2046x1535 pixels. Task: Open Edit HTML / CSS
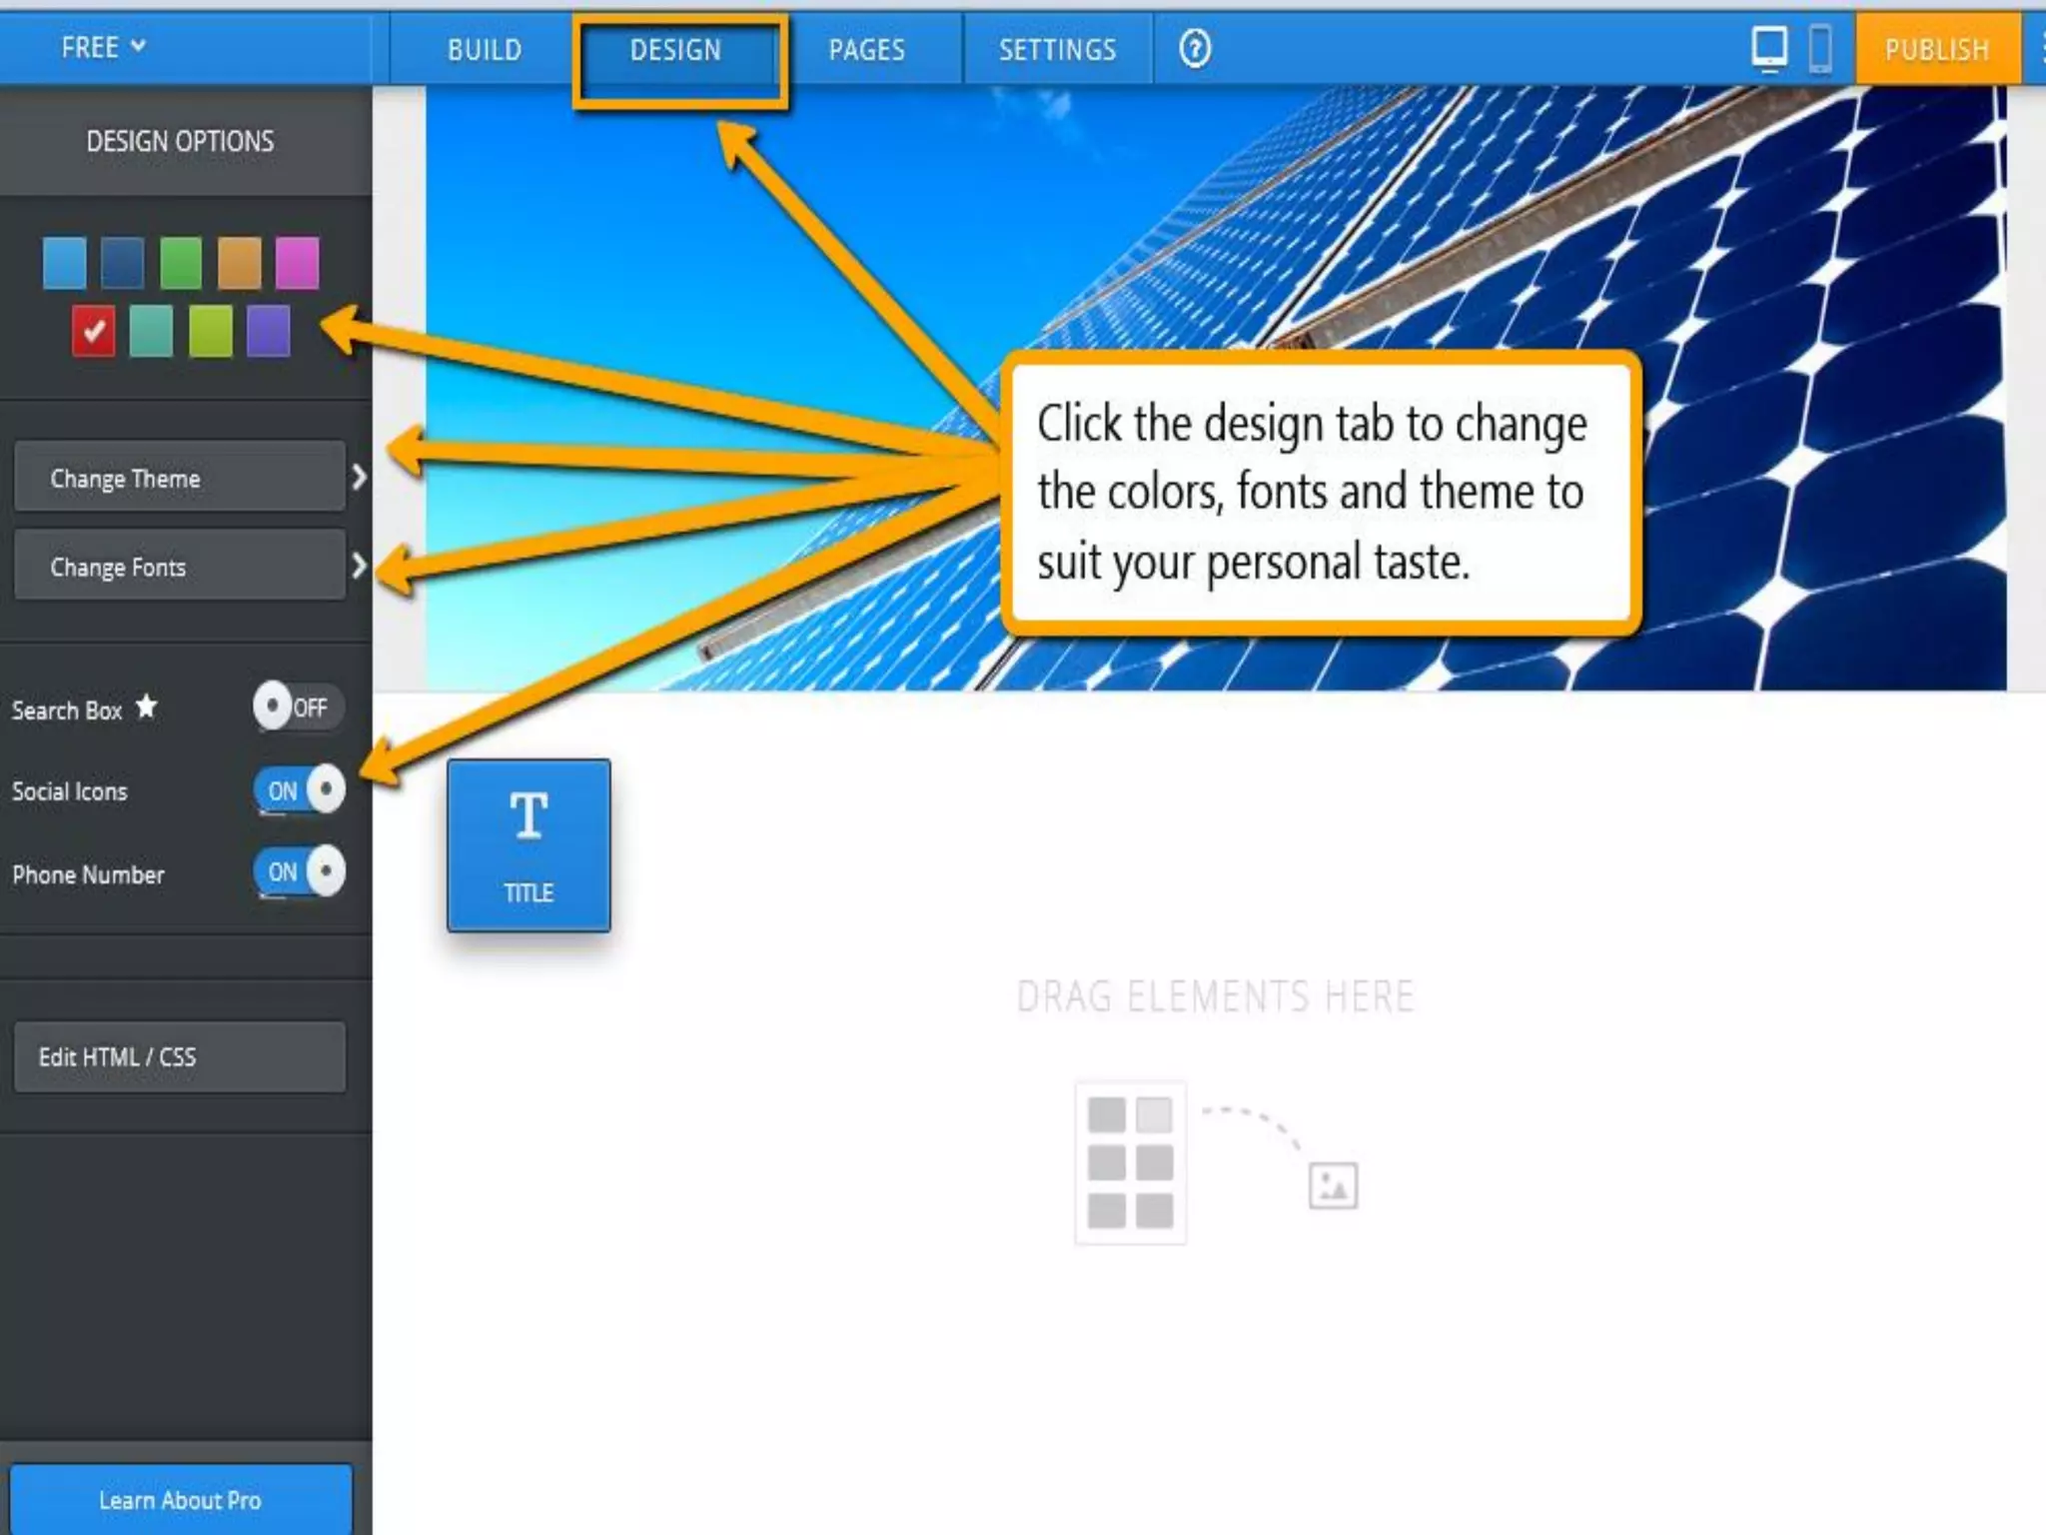(x=181, y=1056)
